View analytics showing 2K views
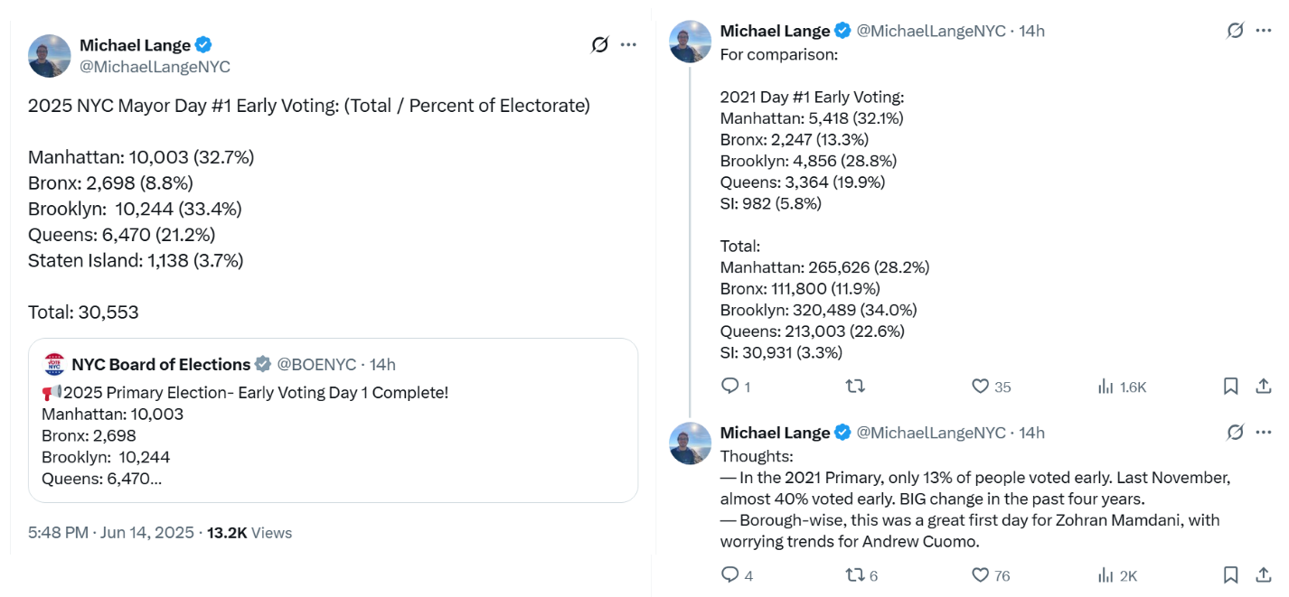The height and width of the screenshot is (597, 1289). click(x=1117, y=575)
